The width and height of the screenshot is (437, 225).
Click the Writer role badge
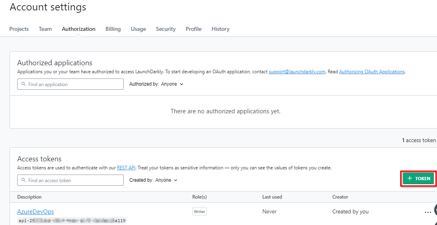pos(200,212)
